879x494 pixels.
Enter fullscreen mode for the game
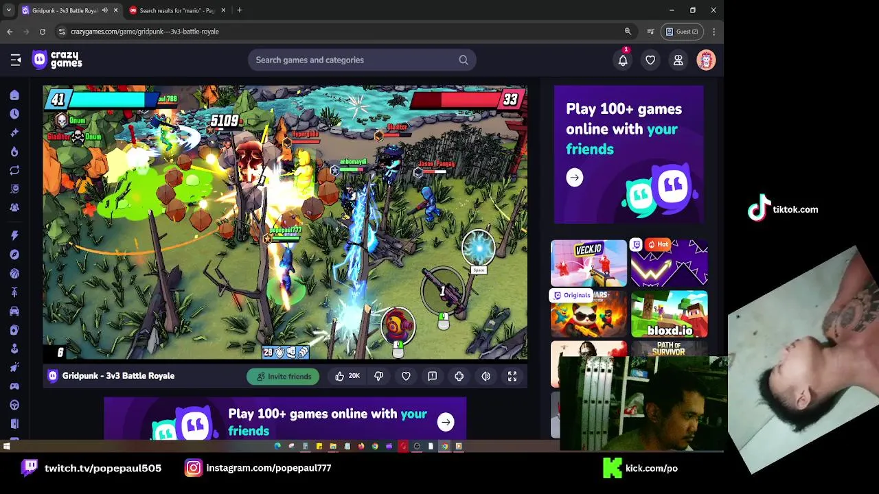(512, 376)
